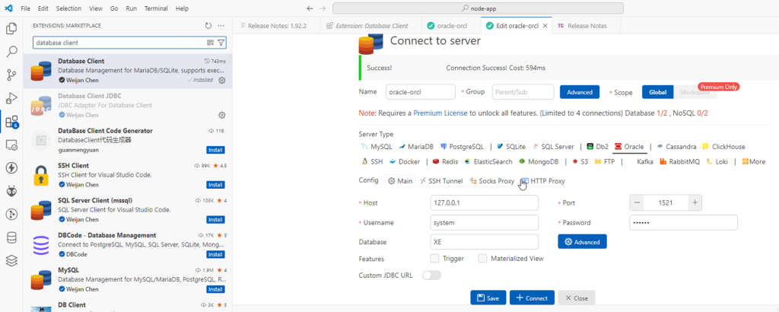Refresh the extensions marketplace list
Viewport: 779px width, 312px height.
[x=208, y=26]
